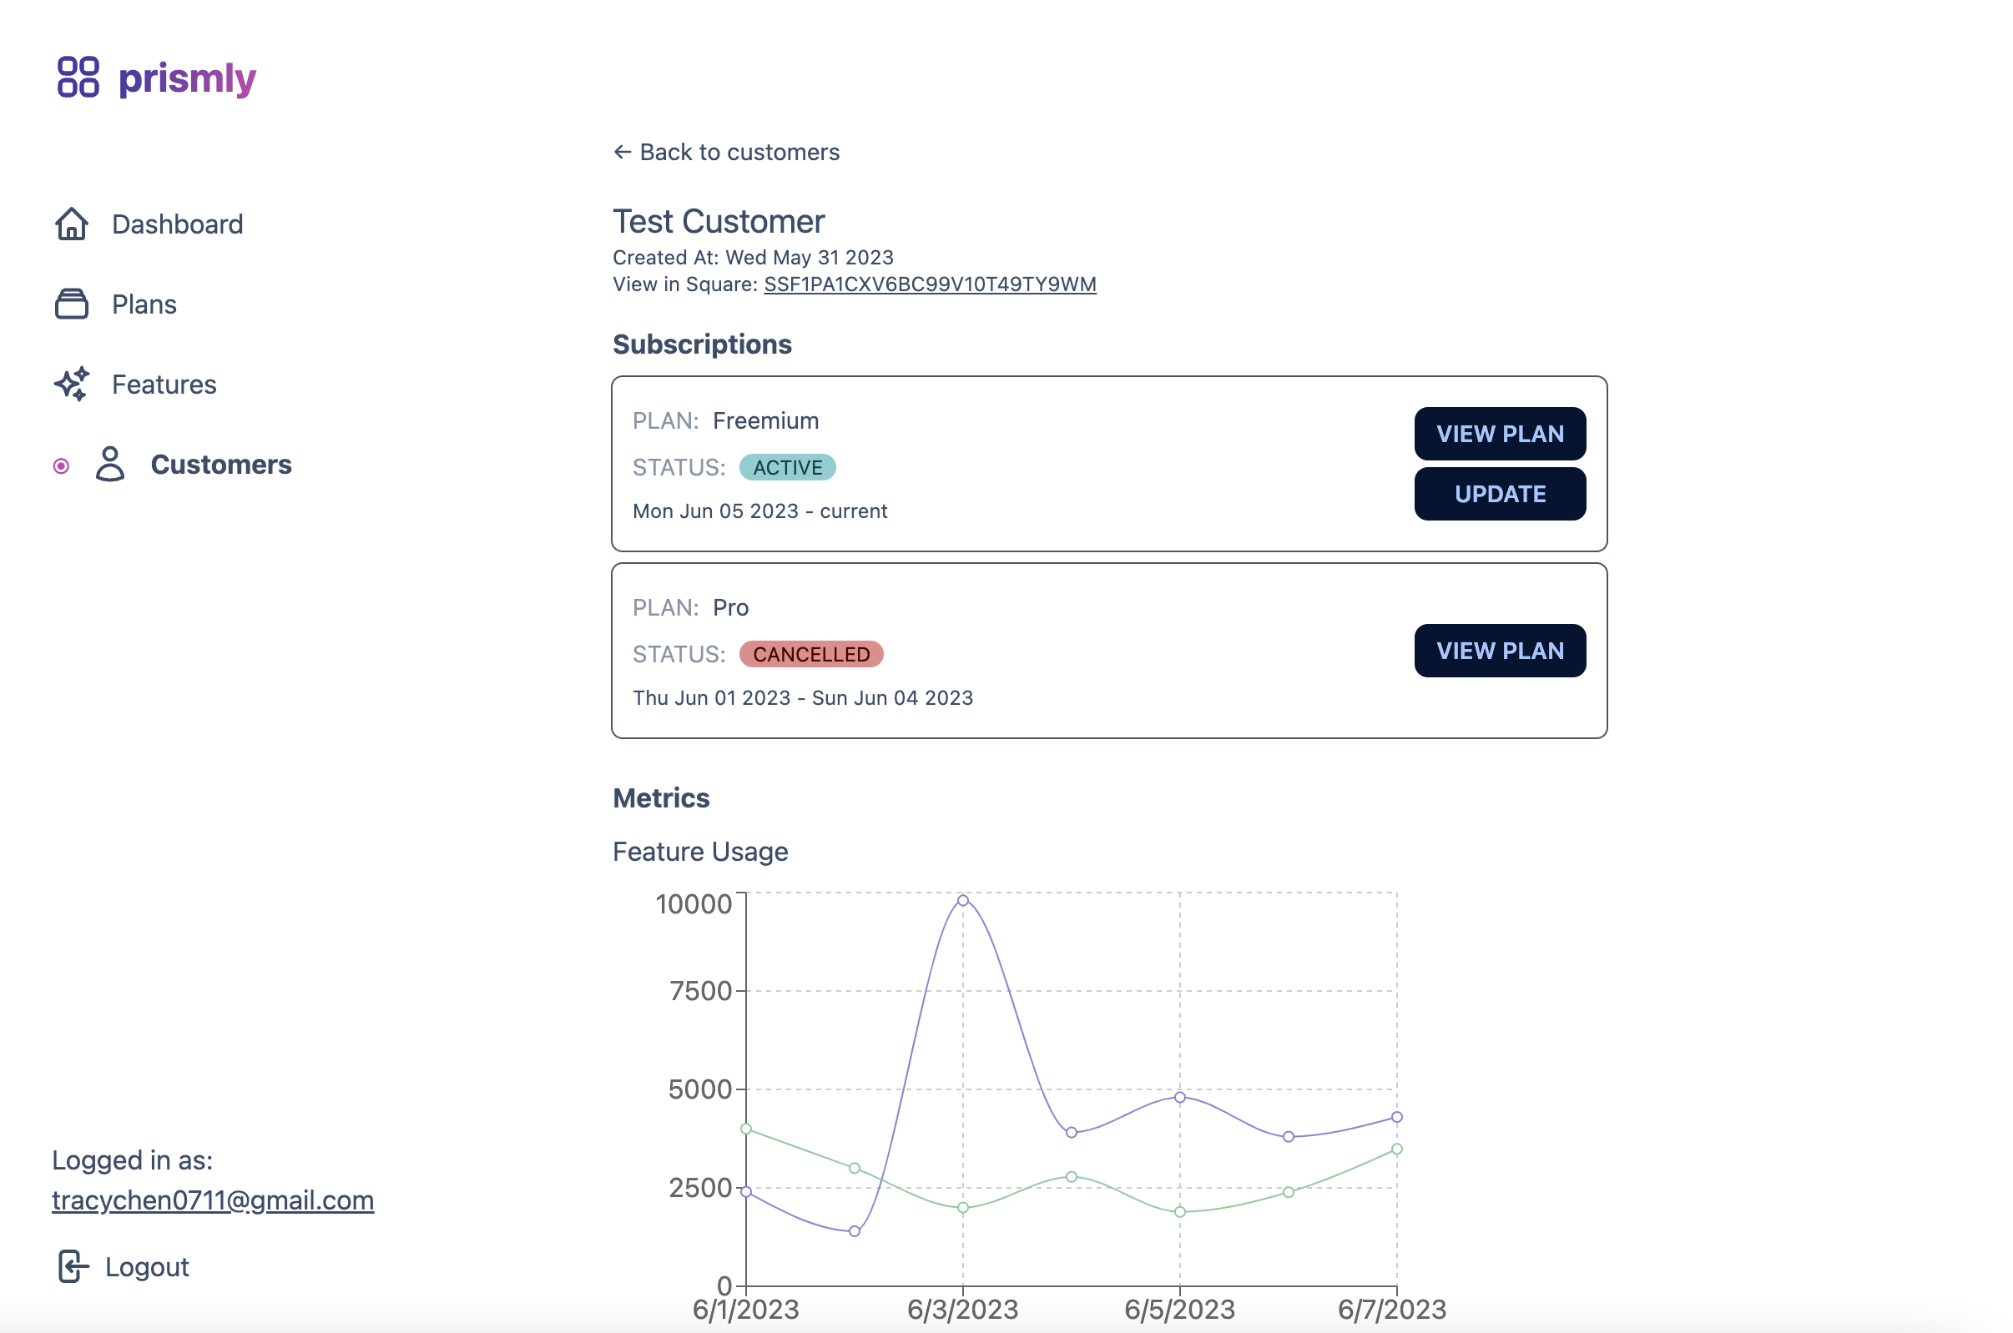Image resolution: width=2013 pixels, height=1333 pixels.
Task: Click the Plans box icon
Action: coord(72,304)
